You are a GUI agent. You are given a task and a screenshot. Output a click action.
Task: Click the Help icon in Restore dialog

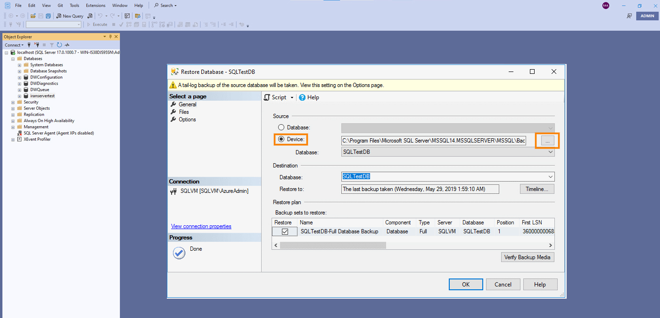tap(302, 97)
